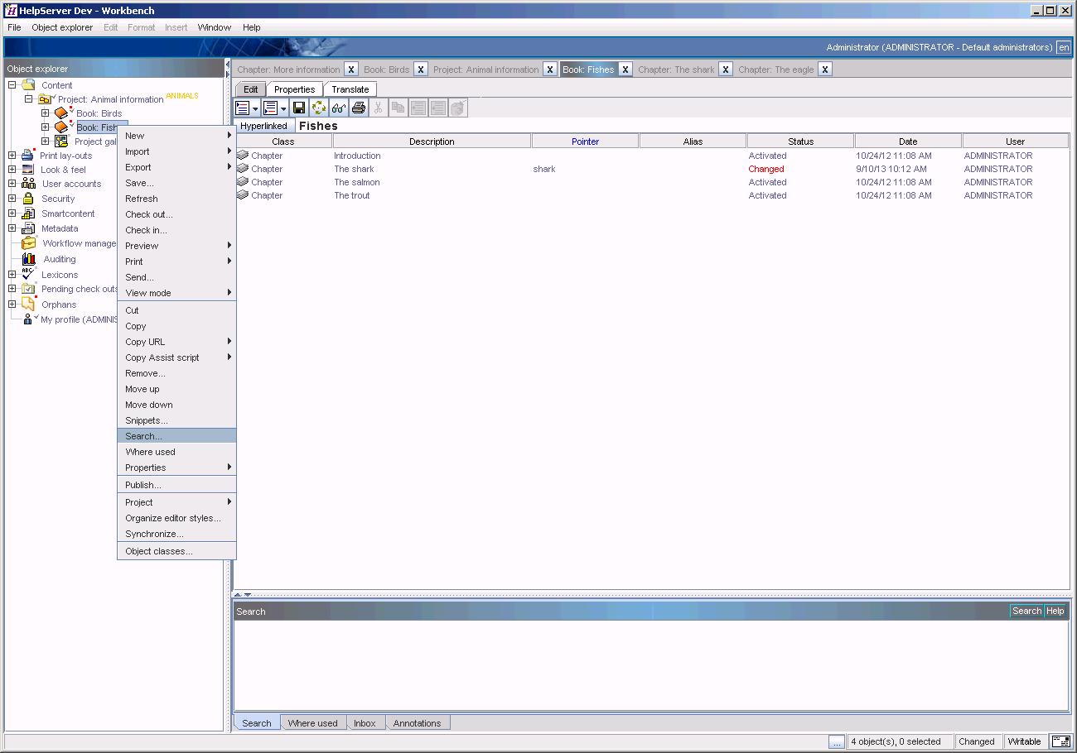Viewport: 1077px width, 753px height.
Task: Expand the Orphans tree node
Action: click(x=12, y=304)
